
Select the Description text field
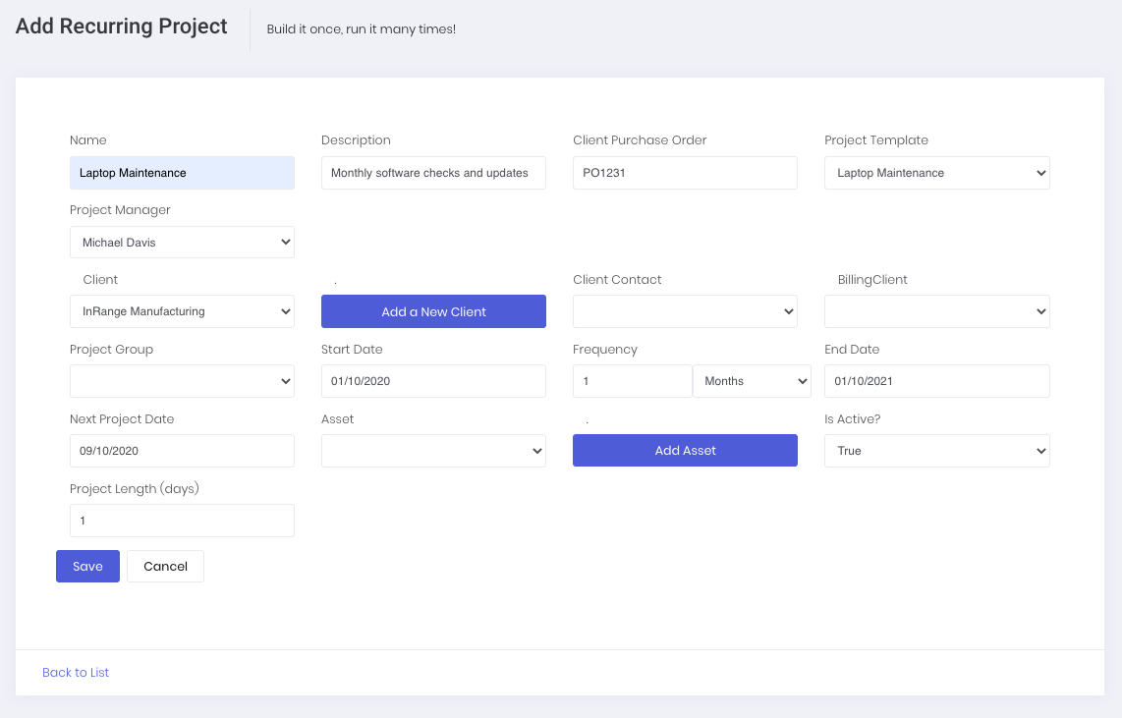[x=433, y=173]
